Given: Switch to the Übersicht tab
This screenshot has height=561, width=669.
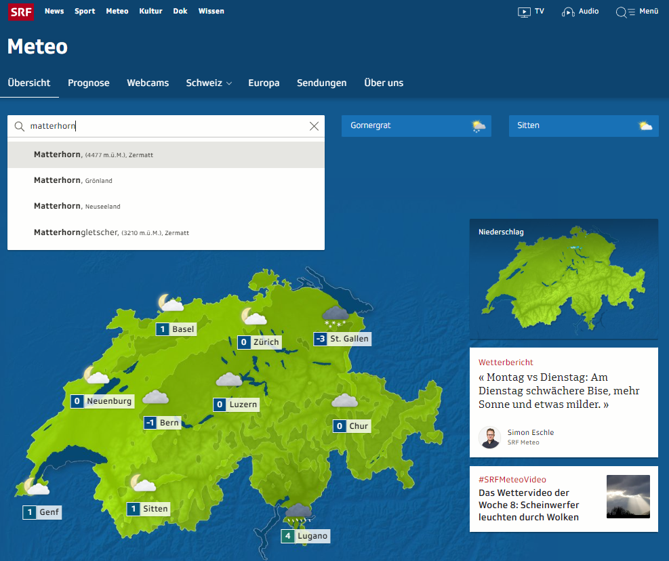Looking at the screenshot, I should click(x=29, y=83).
